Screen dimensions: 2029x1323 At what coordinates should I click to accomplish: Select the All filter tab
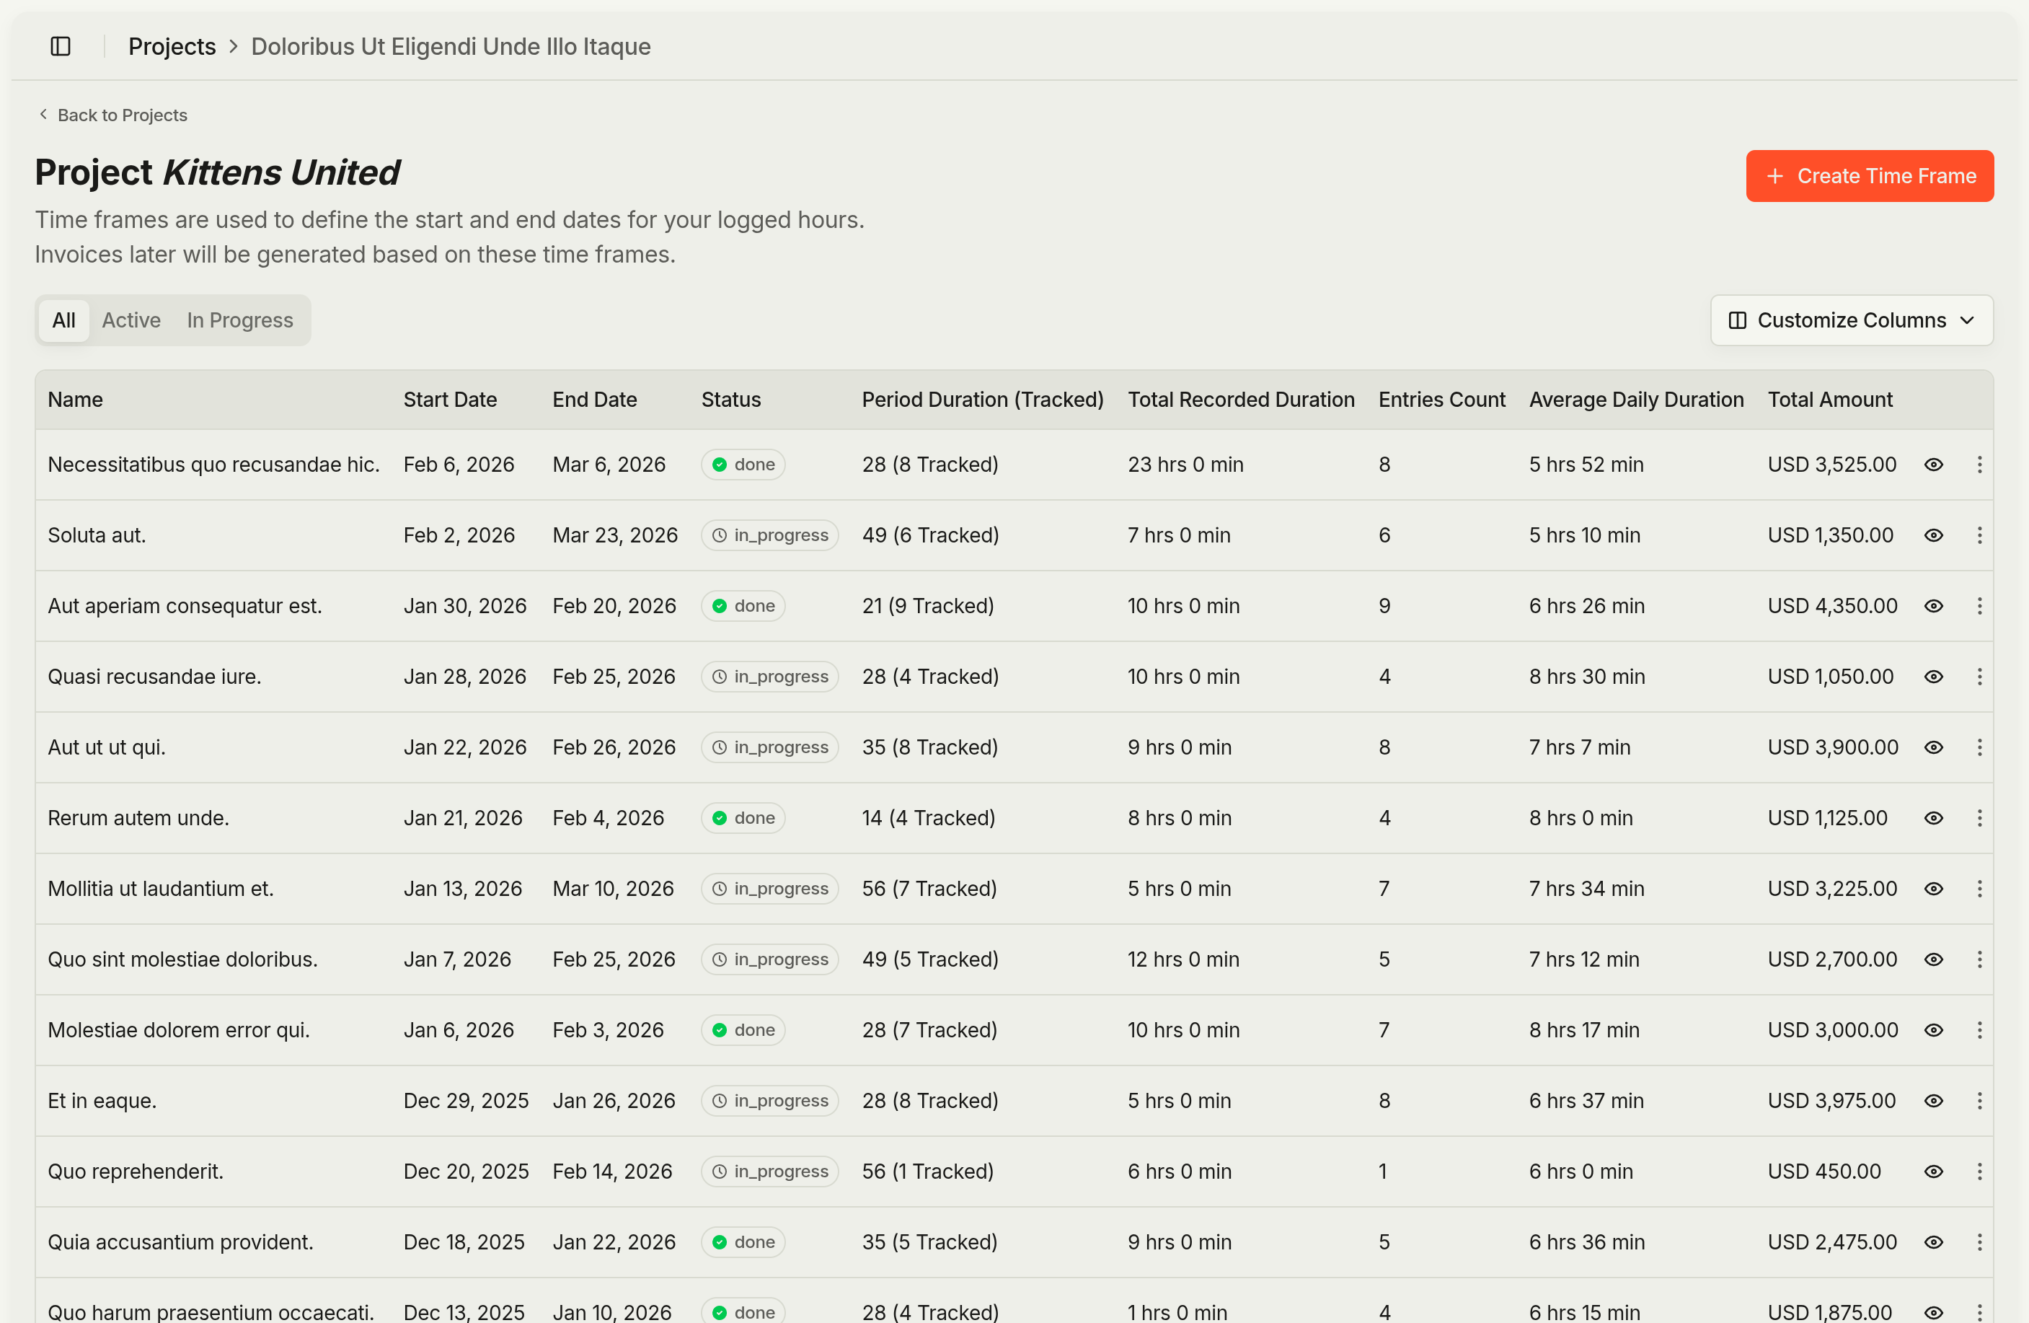(64, 320)
